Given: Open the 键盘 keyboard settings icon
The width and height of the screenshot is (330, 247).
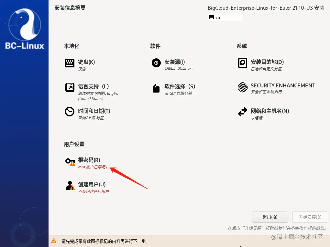Looking at the screenshot, I should tap(70, 63).
